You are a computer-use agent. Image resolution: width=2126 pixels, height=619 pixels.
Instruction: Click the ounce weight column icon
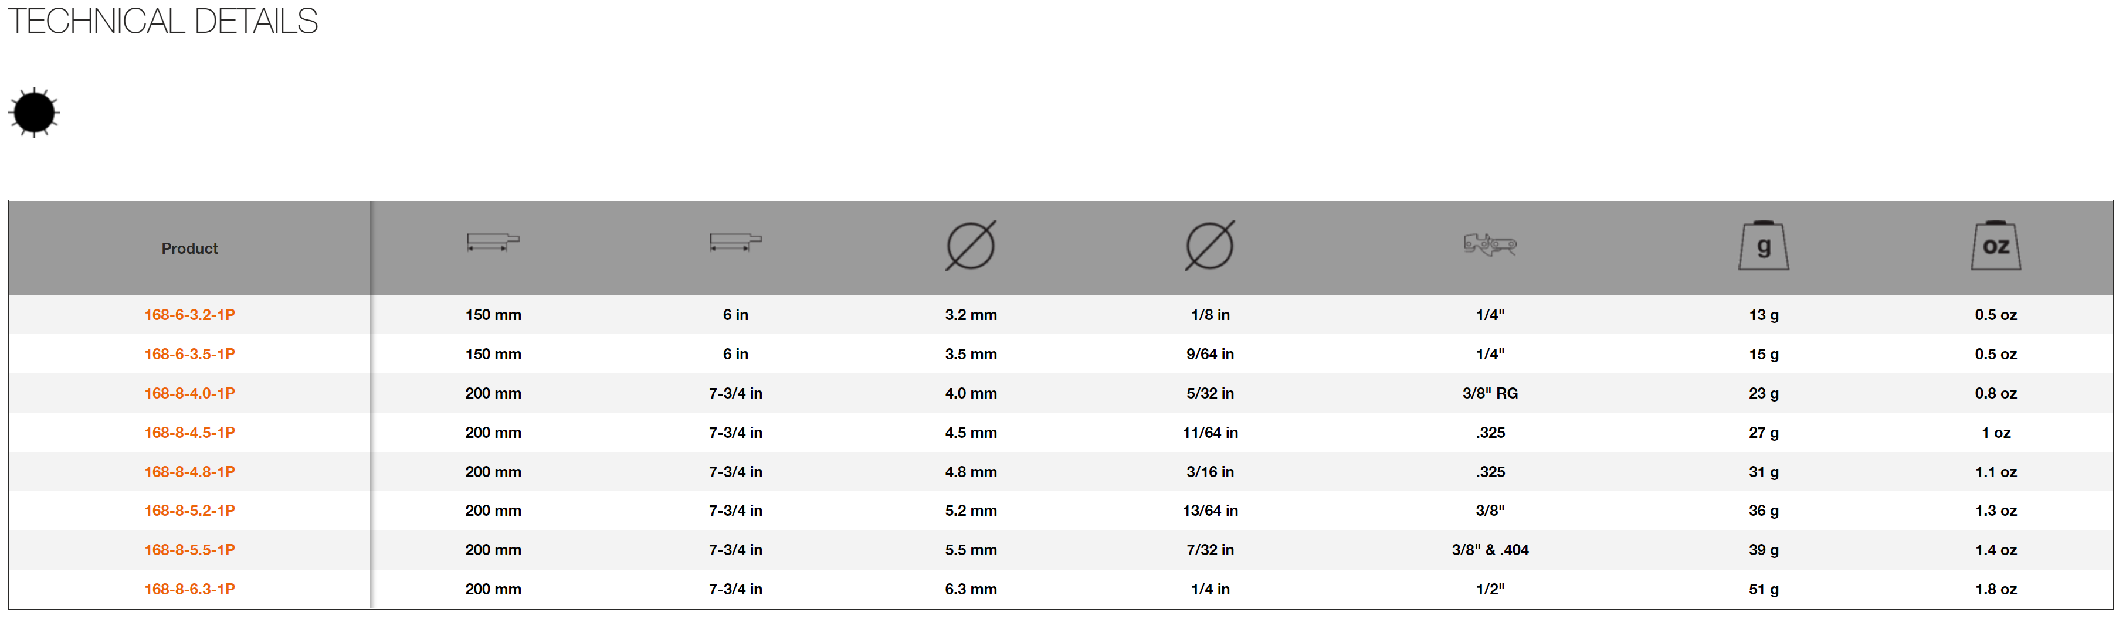(x=1996, y=245)
